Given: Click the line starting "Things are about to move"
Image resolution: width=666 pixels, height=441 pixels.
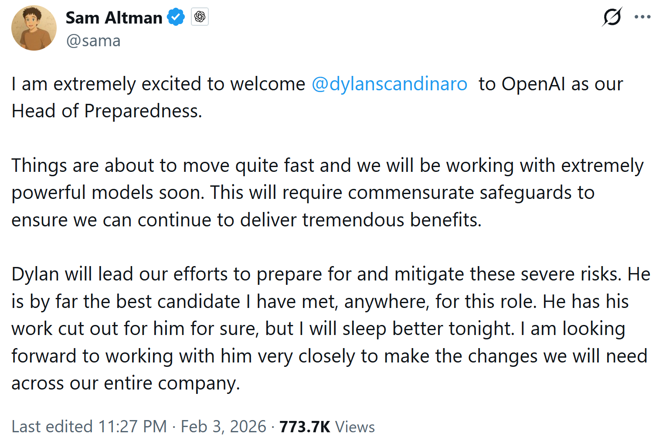Looking at the screenshot, I should click(327, 165).
